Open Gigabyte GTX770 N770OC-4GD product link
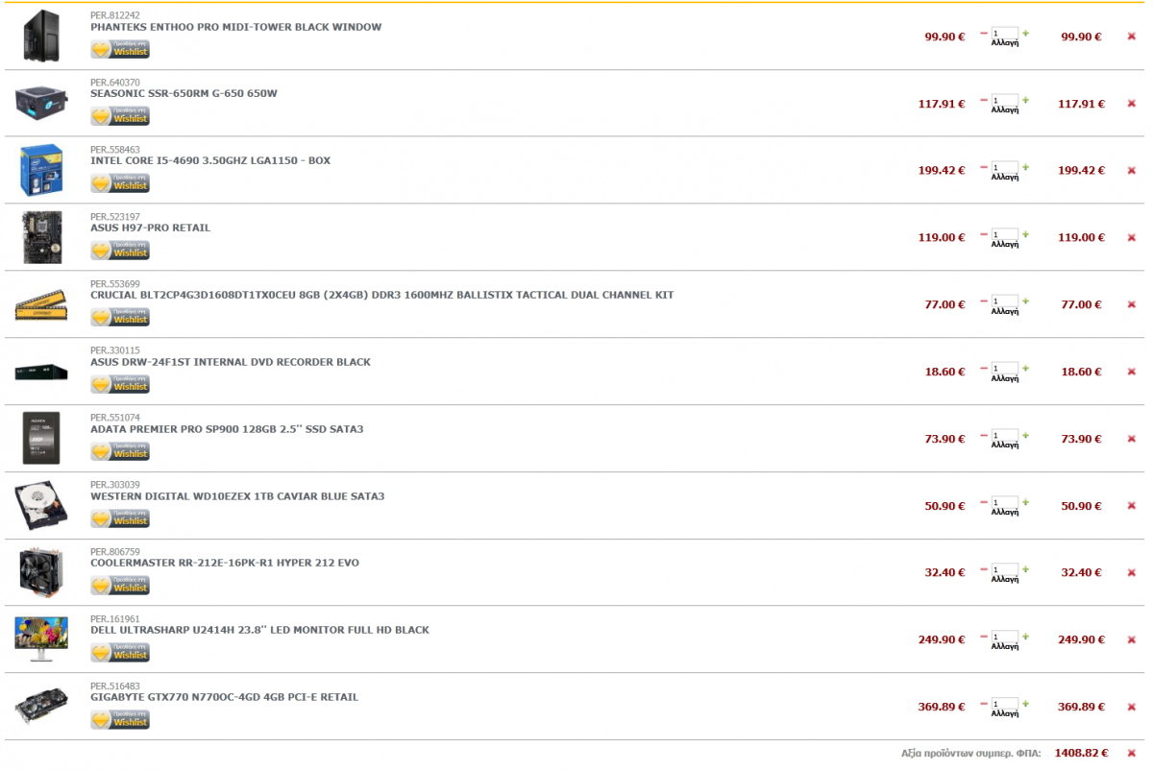 point(224,697)
